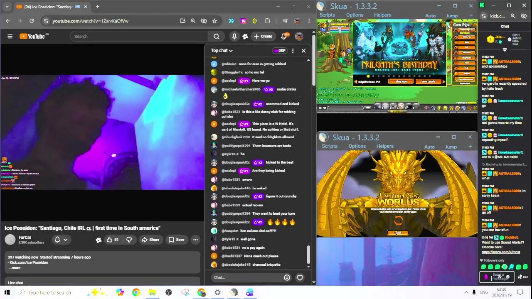Viewport: 532px width, 299px height.
Task: Open FarCar notification bell dropdown
Action: [61, 240]
